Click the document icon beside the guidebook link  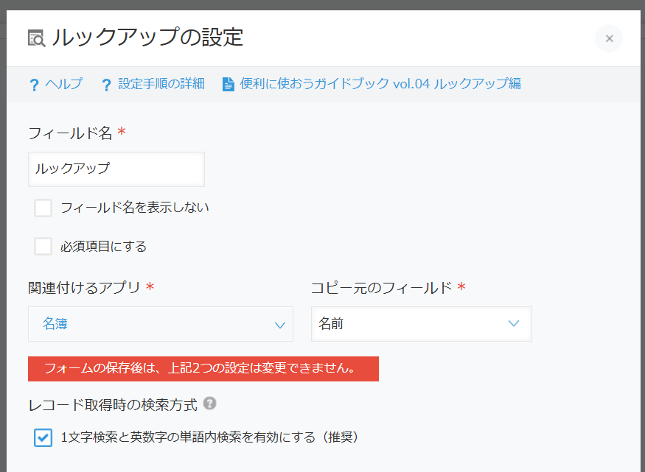pyautogui.click(x=229, y=84)
